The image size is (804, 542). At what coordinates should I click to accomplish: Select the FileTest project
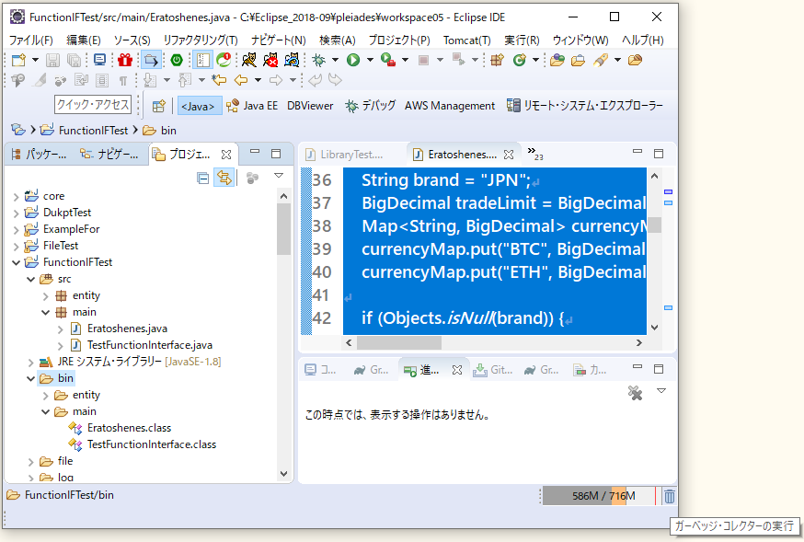pyautogui.click(x=61, y=246)
